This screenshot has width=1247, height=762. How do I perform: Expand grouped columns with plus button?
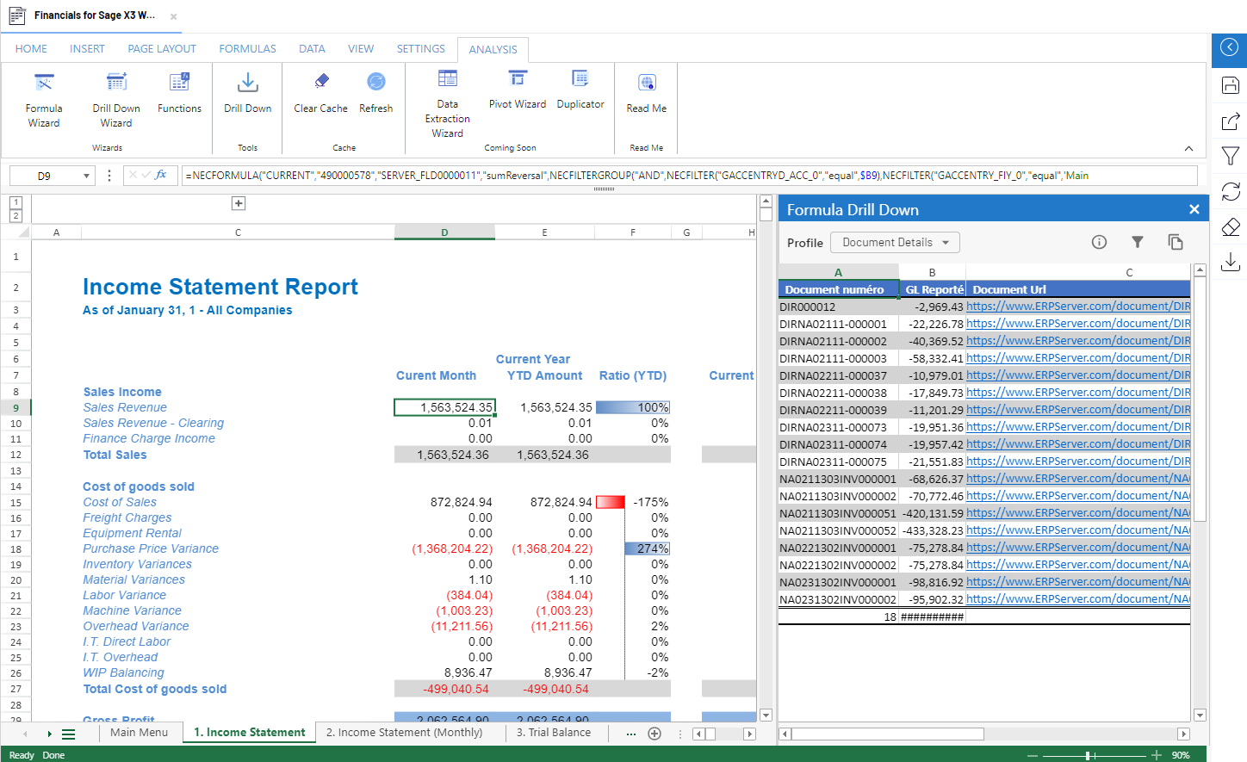pos(239,203)
